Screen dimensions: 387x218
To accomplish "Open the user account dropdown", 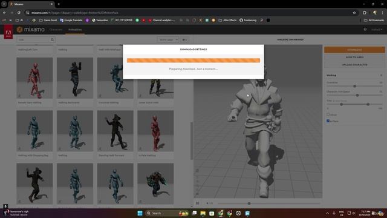I will (x=377, y=30).
